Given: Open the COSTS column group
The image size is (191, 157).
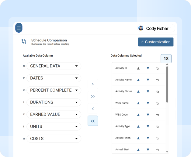Looking at the screenshot, I should 54,139.
